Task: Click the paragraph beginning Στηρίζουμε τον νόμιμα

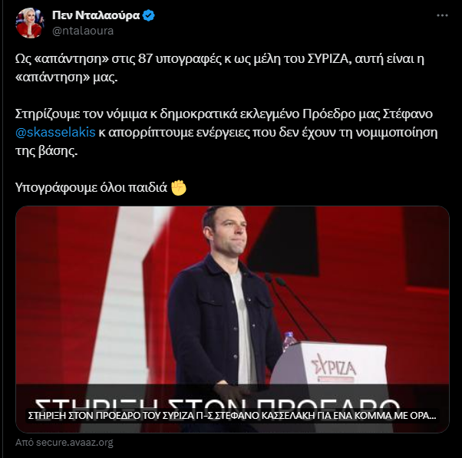Action: pos(226,132)
